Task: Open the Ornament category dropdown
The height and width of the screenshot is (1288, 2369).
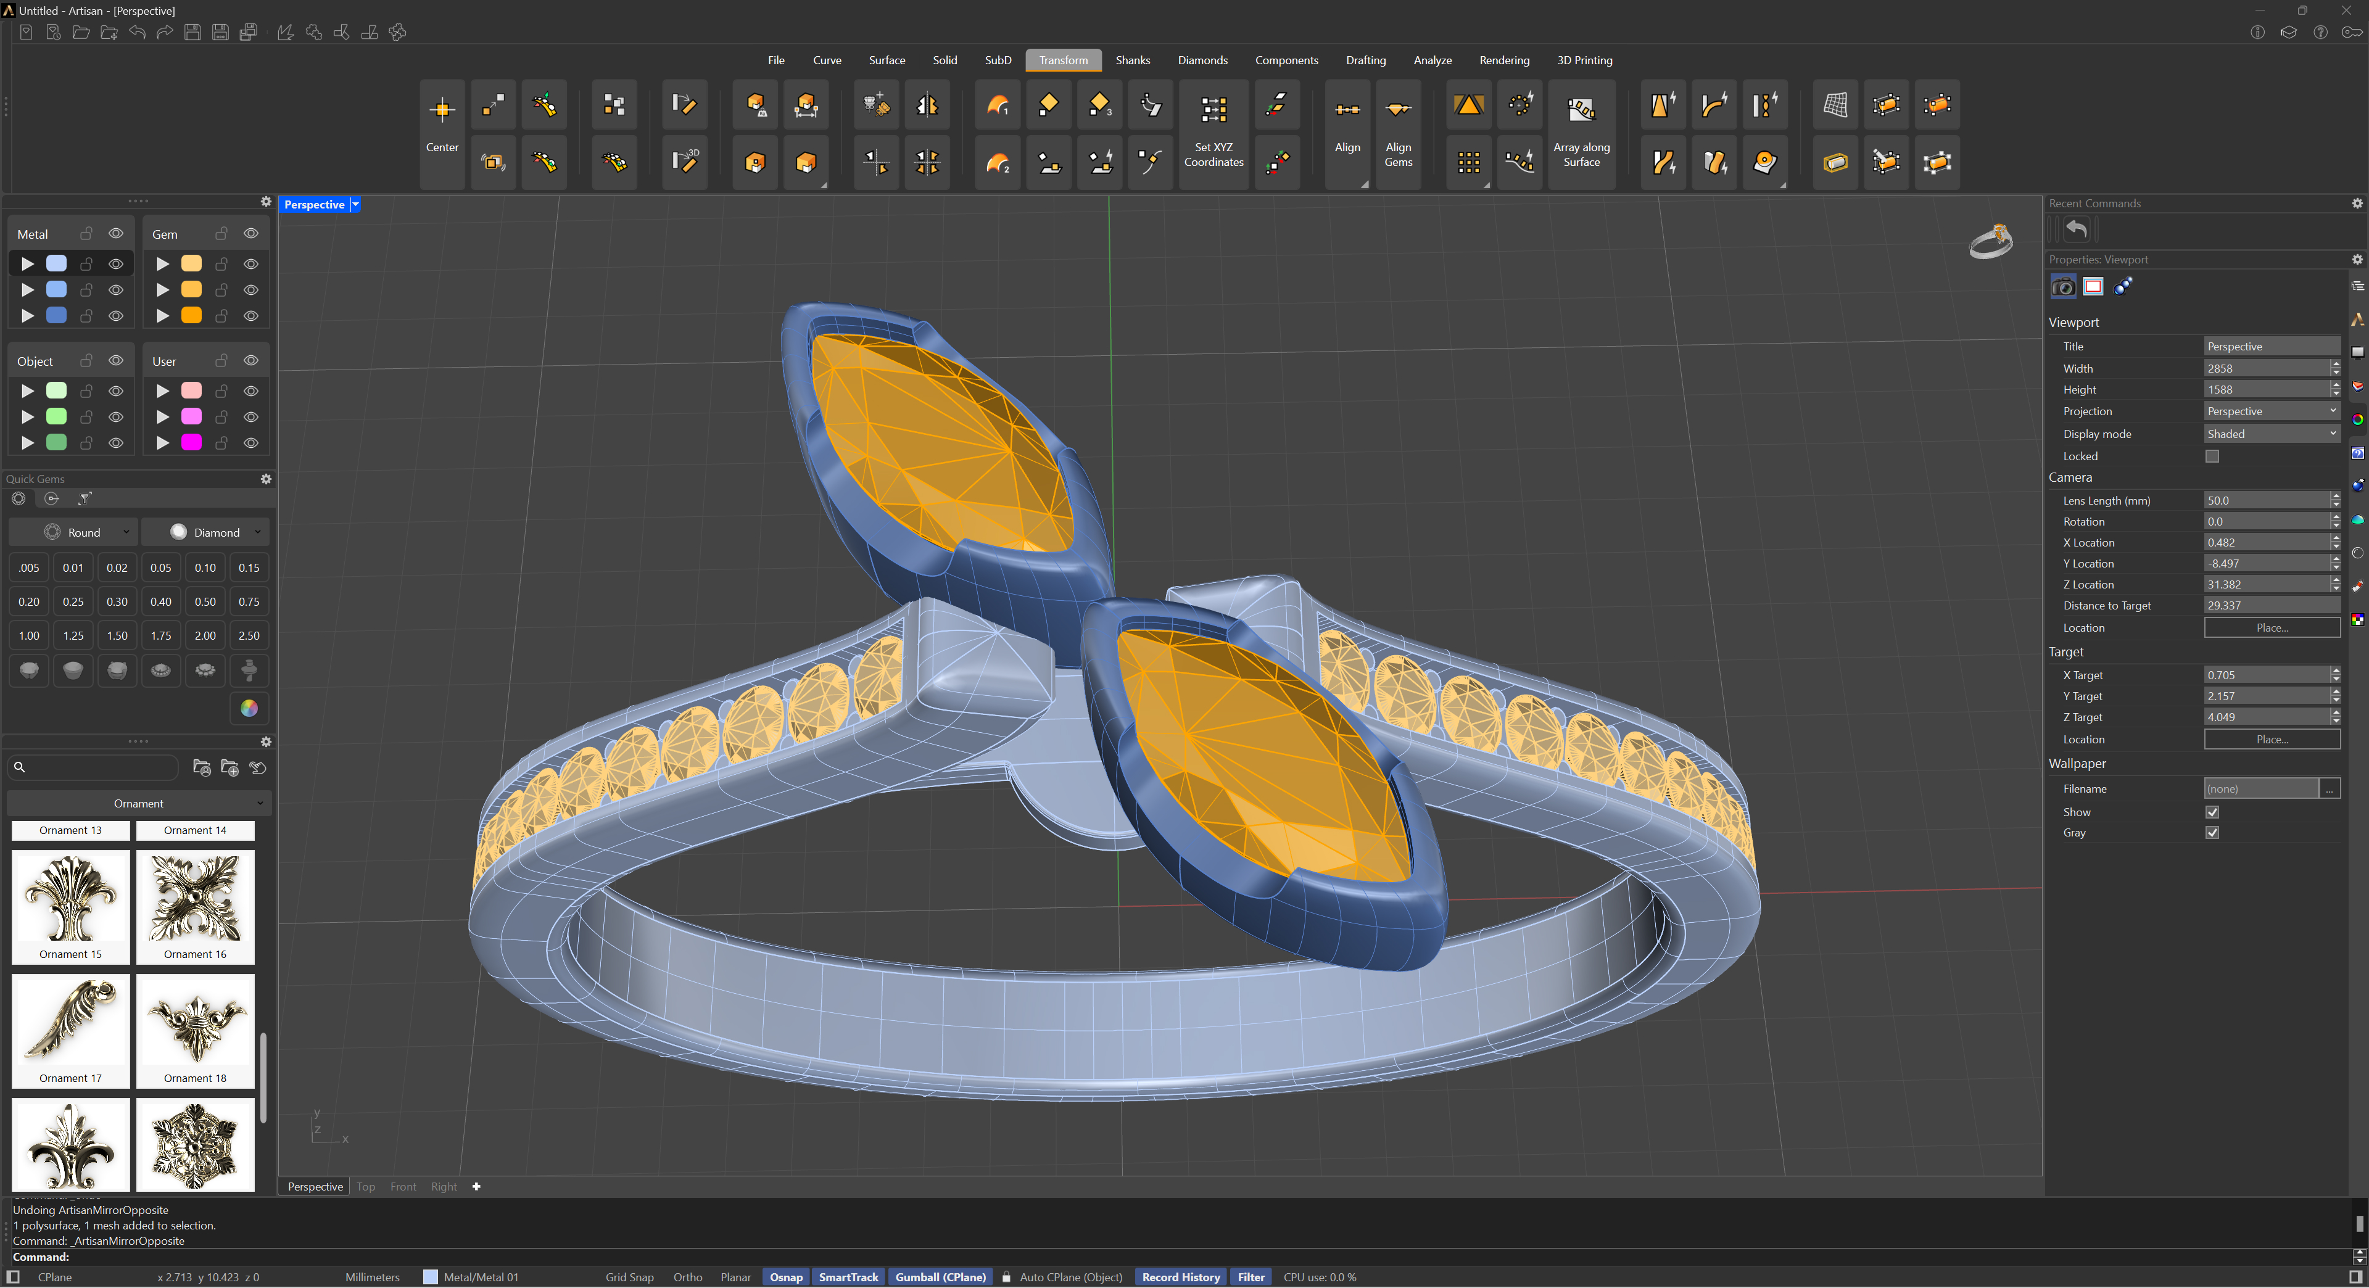Action: tap(139, 804)
